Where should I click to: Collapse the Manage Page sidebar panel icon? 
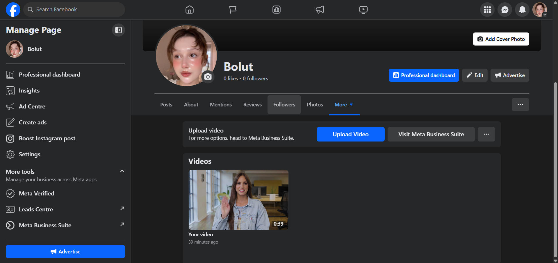(118, 30)
